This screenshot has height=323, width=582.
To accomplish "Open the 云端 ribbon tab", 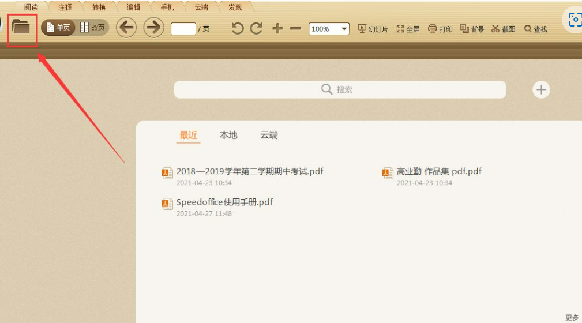I will click(x=201, y=7).
